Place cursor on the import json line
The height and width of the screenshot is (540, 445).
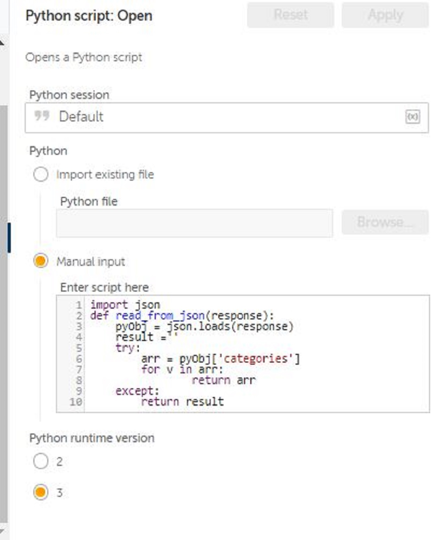point(125,305)
